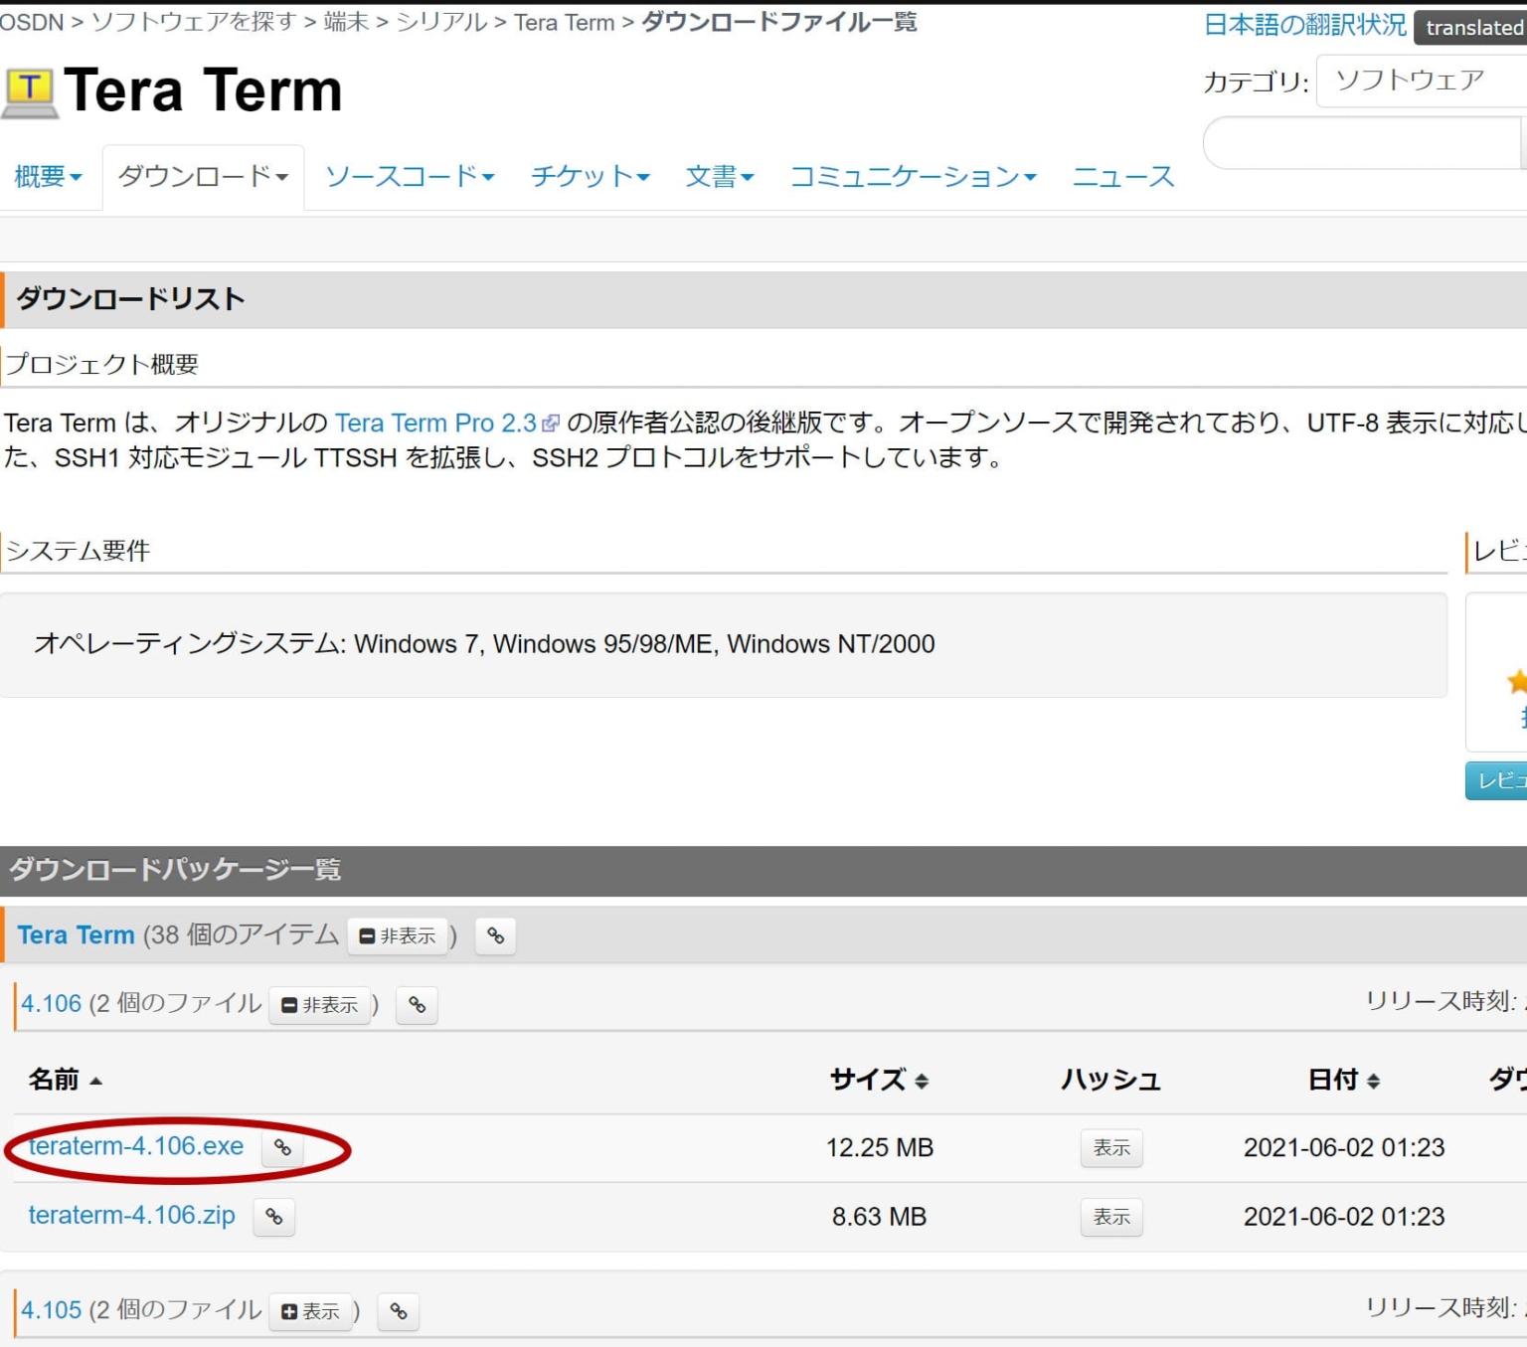Click the link icon next to teraterm-4.106.zip

[274, 1217]
